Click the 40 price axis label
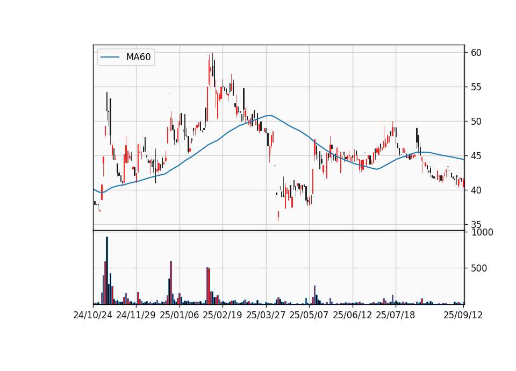This screenshot has height=371, width=516. click(476, 190)
